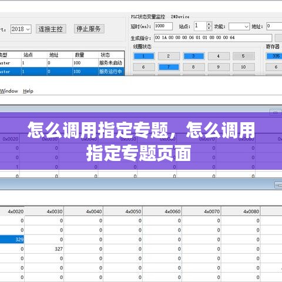
Task: Toggle coil status button 7
Action: pos(169,67)
